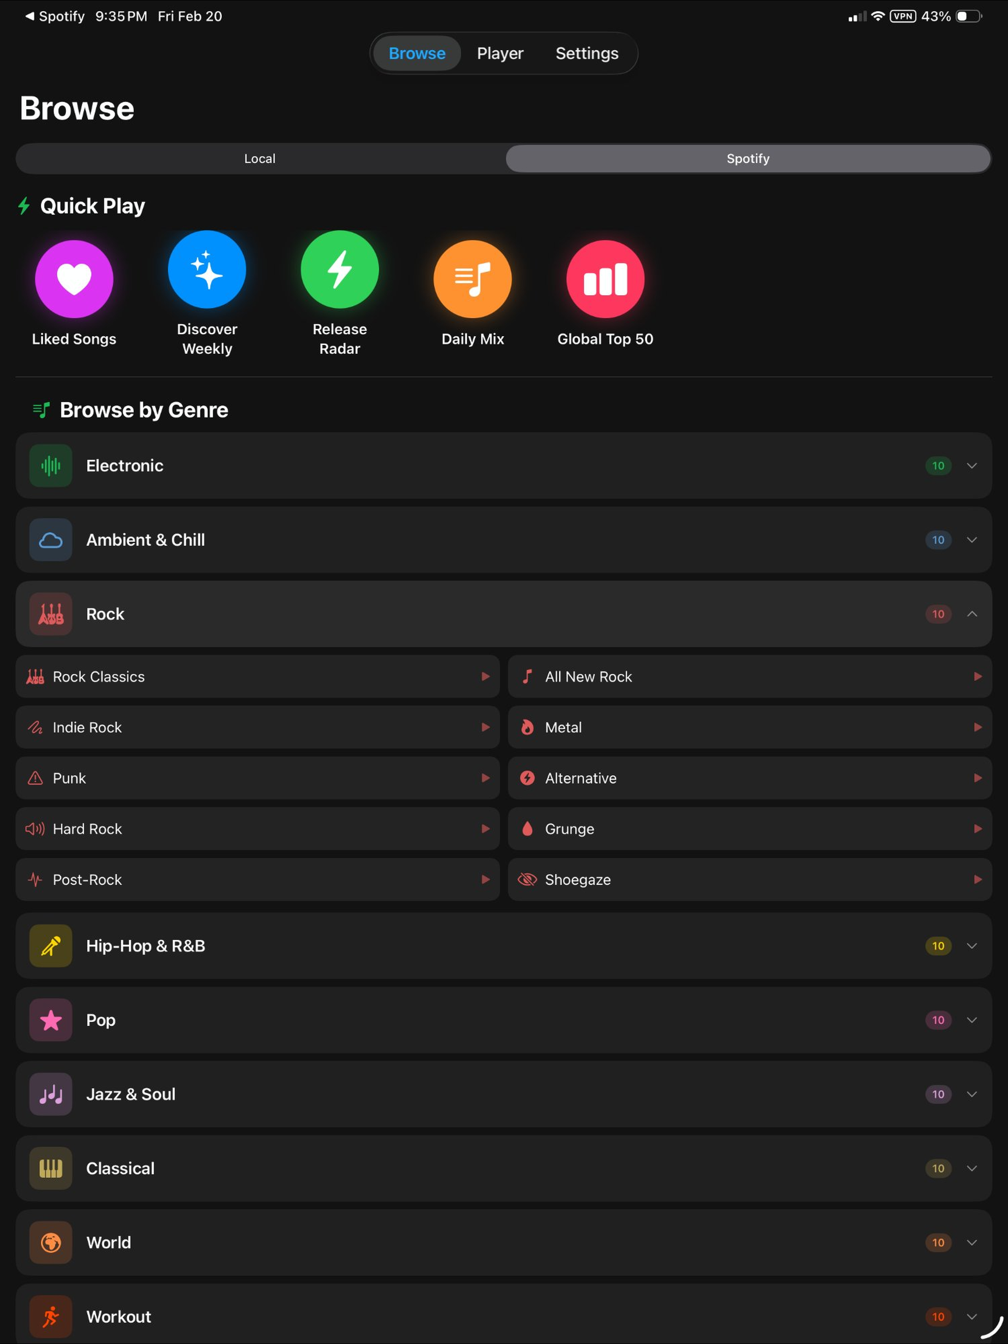The height and width of the screenshot is (1344, 1008).
Task: Expand the Pop genre chevron
Action: click(x=972, y=1020)
